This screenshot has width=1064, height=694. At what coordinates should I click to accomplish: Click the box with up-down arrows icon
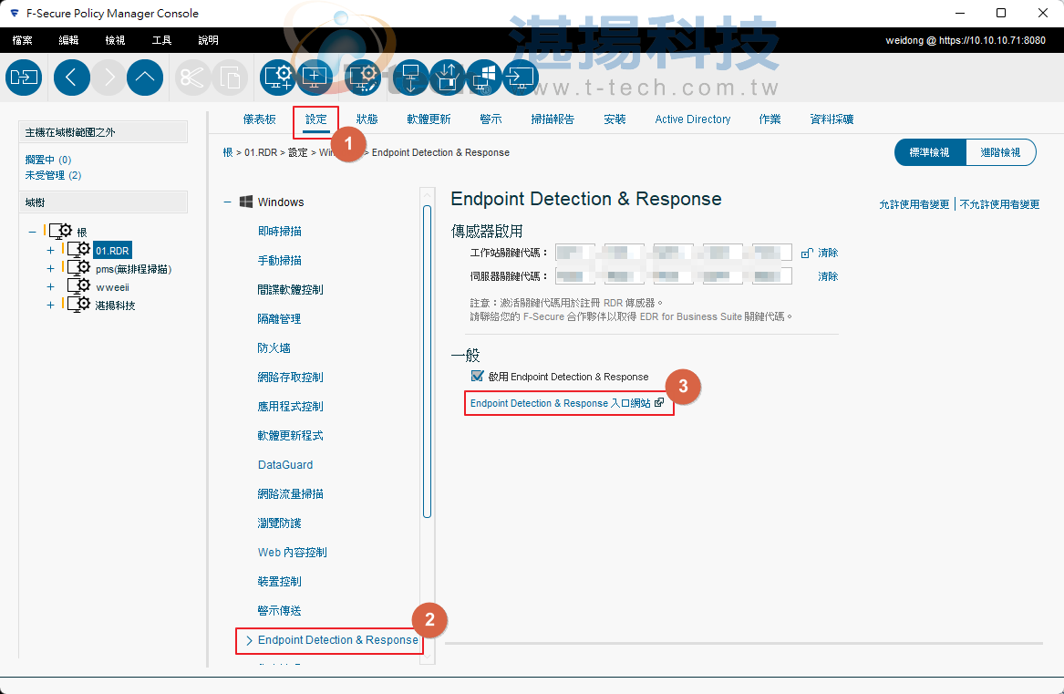447,78
